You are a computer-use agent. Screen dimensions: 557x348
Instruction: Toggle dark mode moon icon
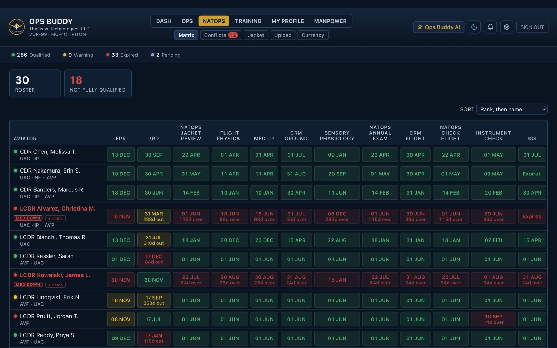[x=474, y=27]
